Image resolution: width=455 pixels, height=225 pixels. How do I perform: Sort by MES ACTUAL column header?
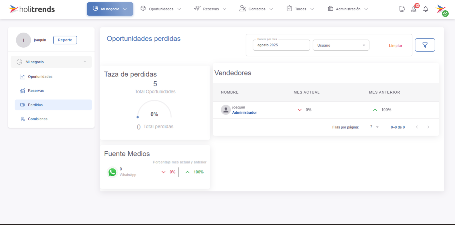[x=306, y=92]
